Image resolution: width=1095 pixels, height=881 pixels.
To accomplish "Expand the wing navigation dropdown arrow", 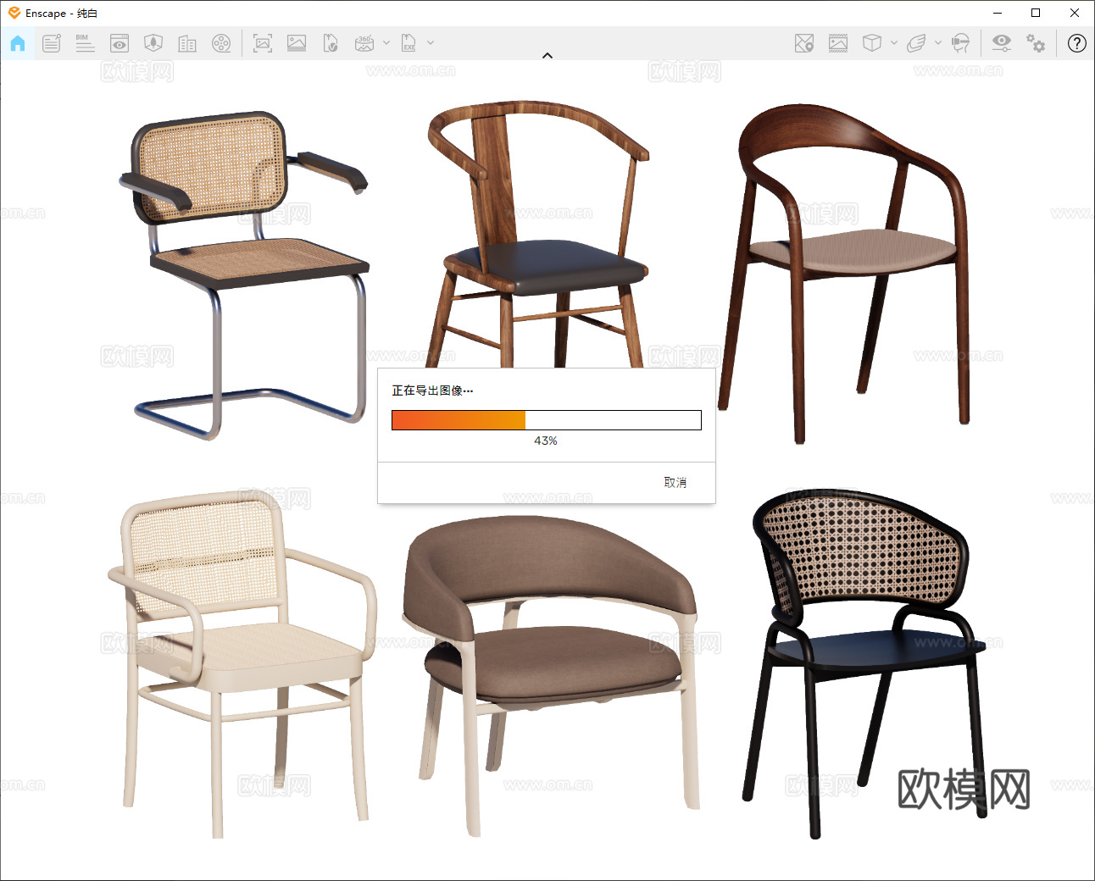I will pyautogui.click(x=938, y=42).
